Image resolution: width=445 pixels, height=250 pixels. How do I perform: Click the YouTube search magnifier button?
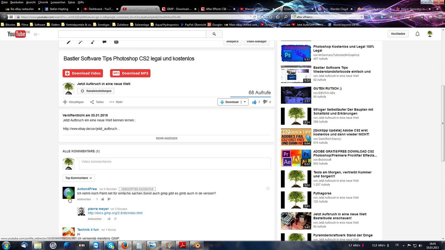click(214, 34)
